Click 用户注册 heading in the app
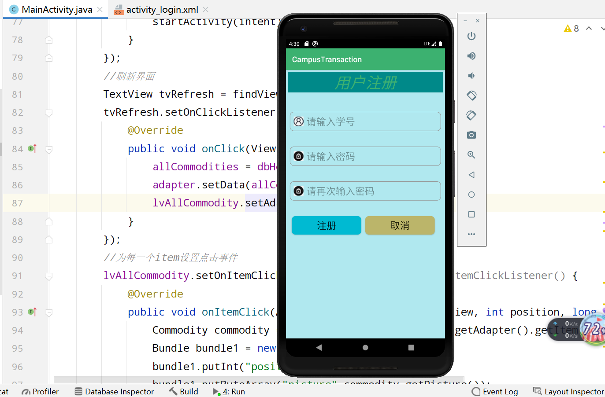The height and width of the screenshot is (397, 605). [365, 82]
